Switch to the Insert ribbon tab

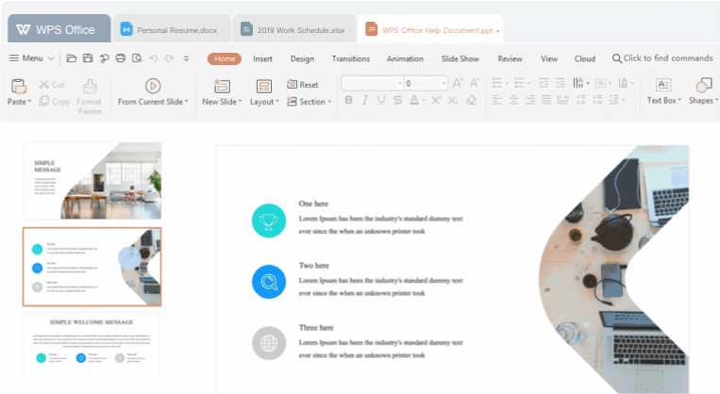(262, 58)
